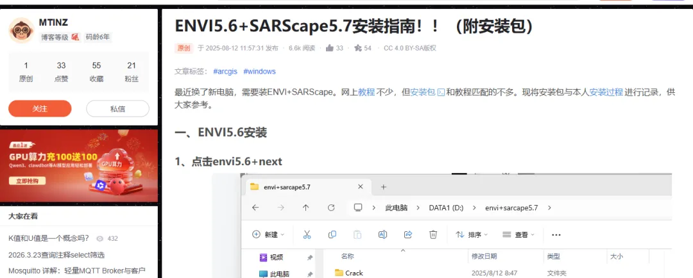This screenshot has width=693, height=278.
Task: Click Explorer forward arrow
Action: (x=280, y=208)
